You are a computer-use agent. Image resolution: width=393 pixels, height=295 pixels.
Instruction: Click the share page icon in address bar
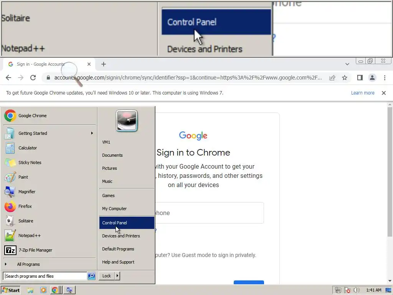[332, 78]
